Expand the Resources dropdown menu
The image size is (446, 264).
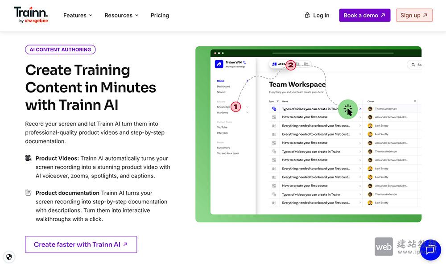point(121,15)
